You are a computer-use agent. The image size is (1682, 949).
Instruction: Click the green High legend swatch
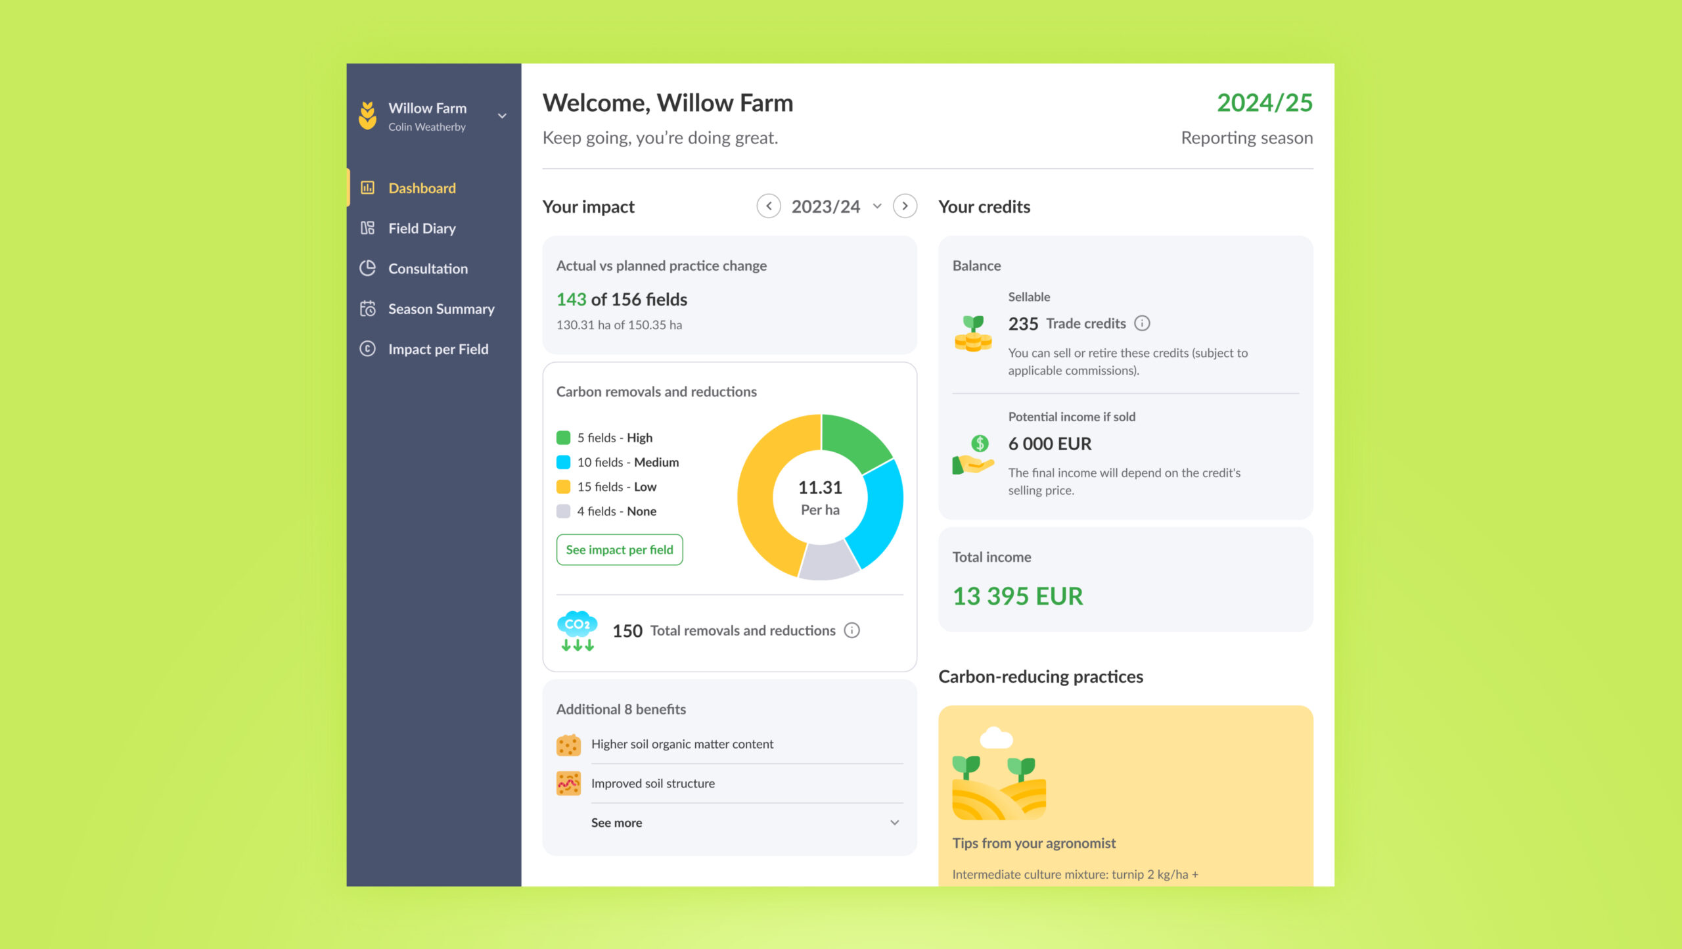(563, 438)
